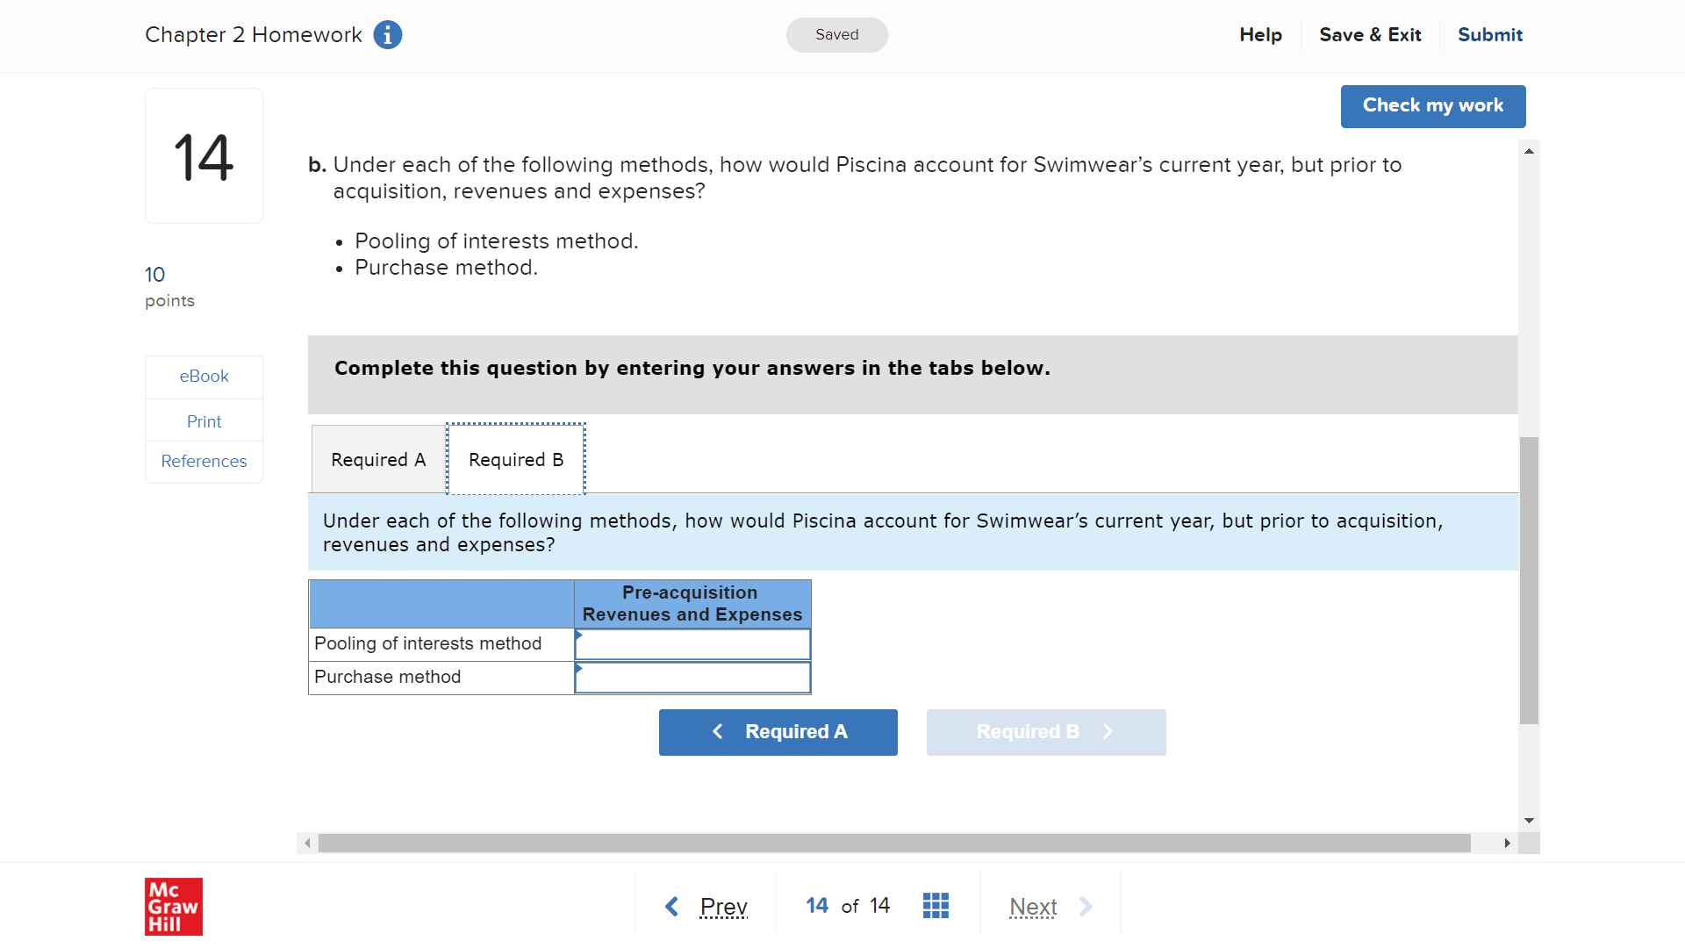Screen dimensions: 1685x948
Task: Click the McGraw Hill logo
Action: point(174,907)
